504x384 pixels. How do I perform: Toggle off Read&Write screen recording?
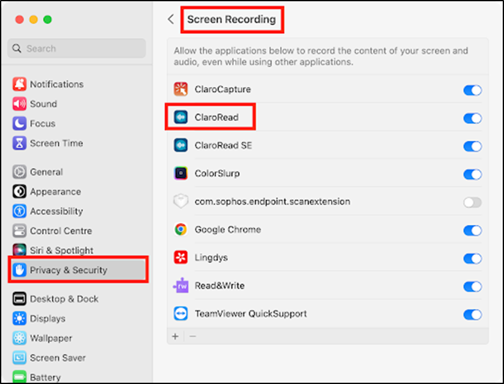[x=472, y=286]
